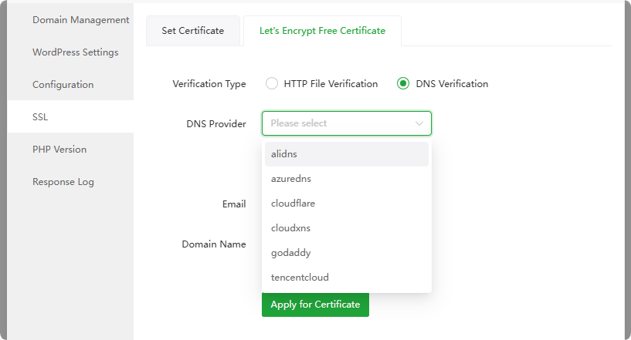Click the Apply for Certificate button
Screen dimensions: 631x340
315,305
